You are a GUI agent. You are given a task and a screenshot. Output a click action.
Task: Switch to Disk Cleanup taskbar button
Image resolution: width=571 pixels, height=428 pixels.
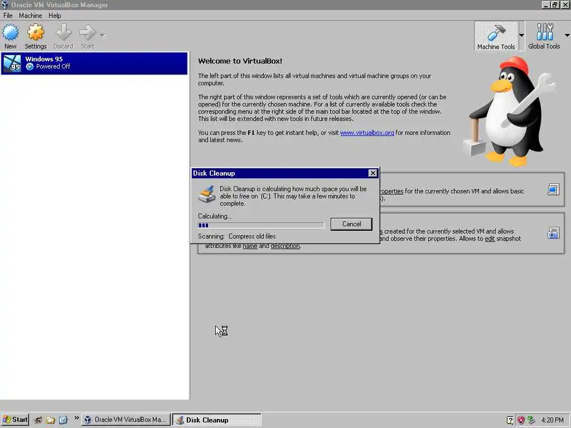217,420
